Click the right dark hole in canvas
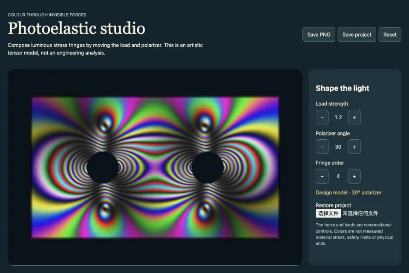 pos(207,167)
